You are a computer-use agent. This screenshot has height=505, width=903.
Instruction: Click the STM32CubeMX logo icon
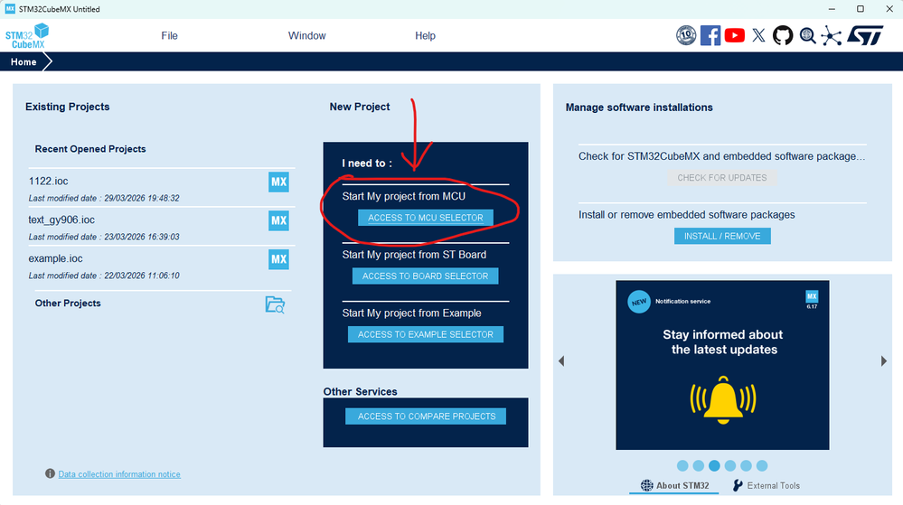(x=27, y=36)
